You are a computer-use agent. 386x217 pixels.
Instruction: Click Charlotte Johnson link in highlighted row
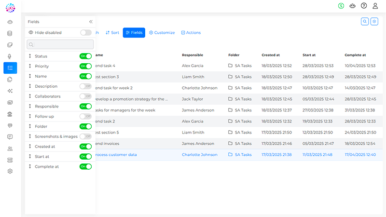(200, 154)
